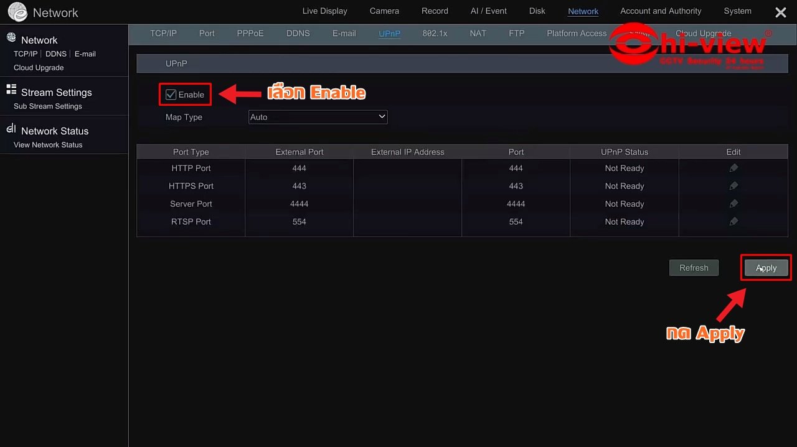Viewport: 797px width, 447px height.
Task: Go to the Disk menu
Action: tap(537, 11)
